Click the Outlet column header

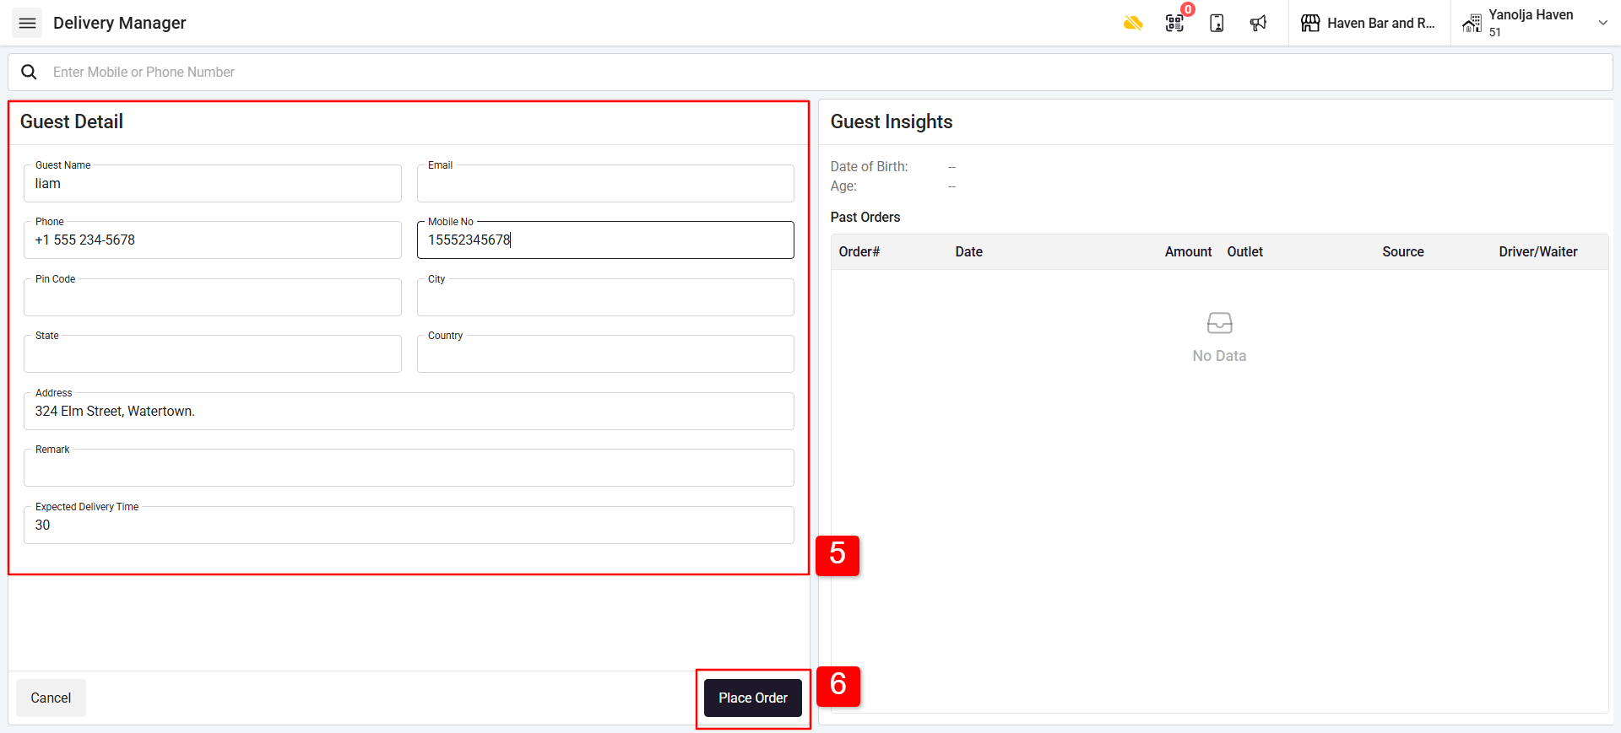coord(1244,251)
